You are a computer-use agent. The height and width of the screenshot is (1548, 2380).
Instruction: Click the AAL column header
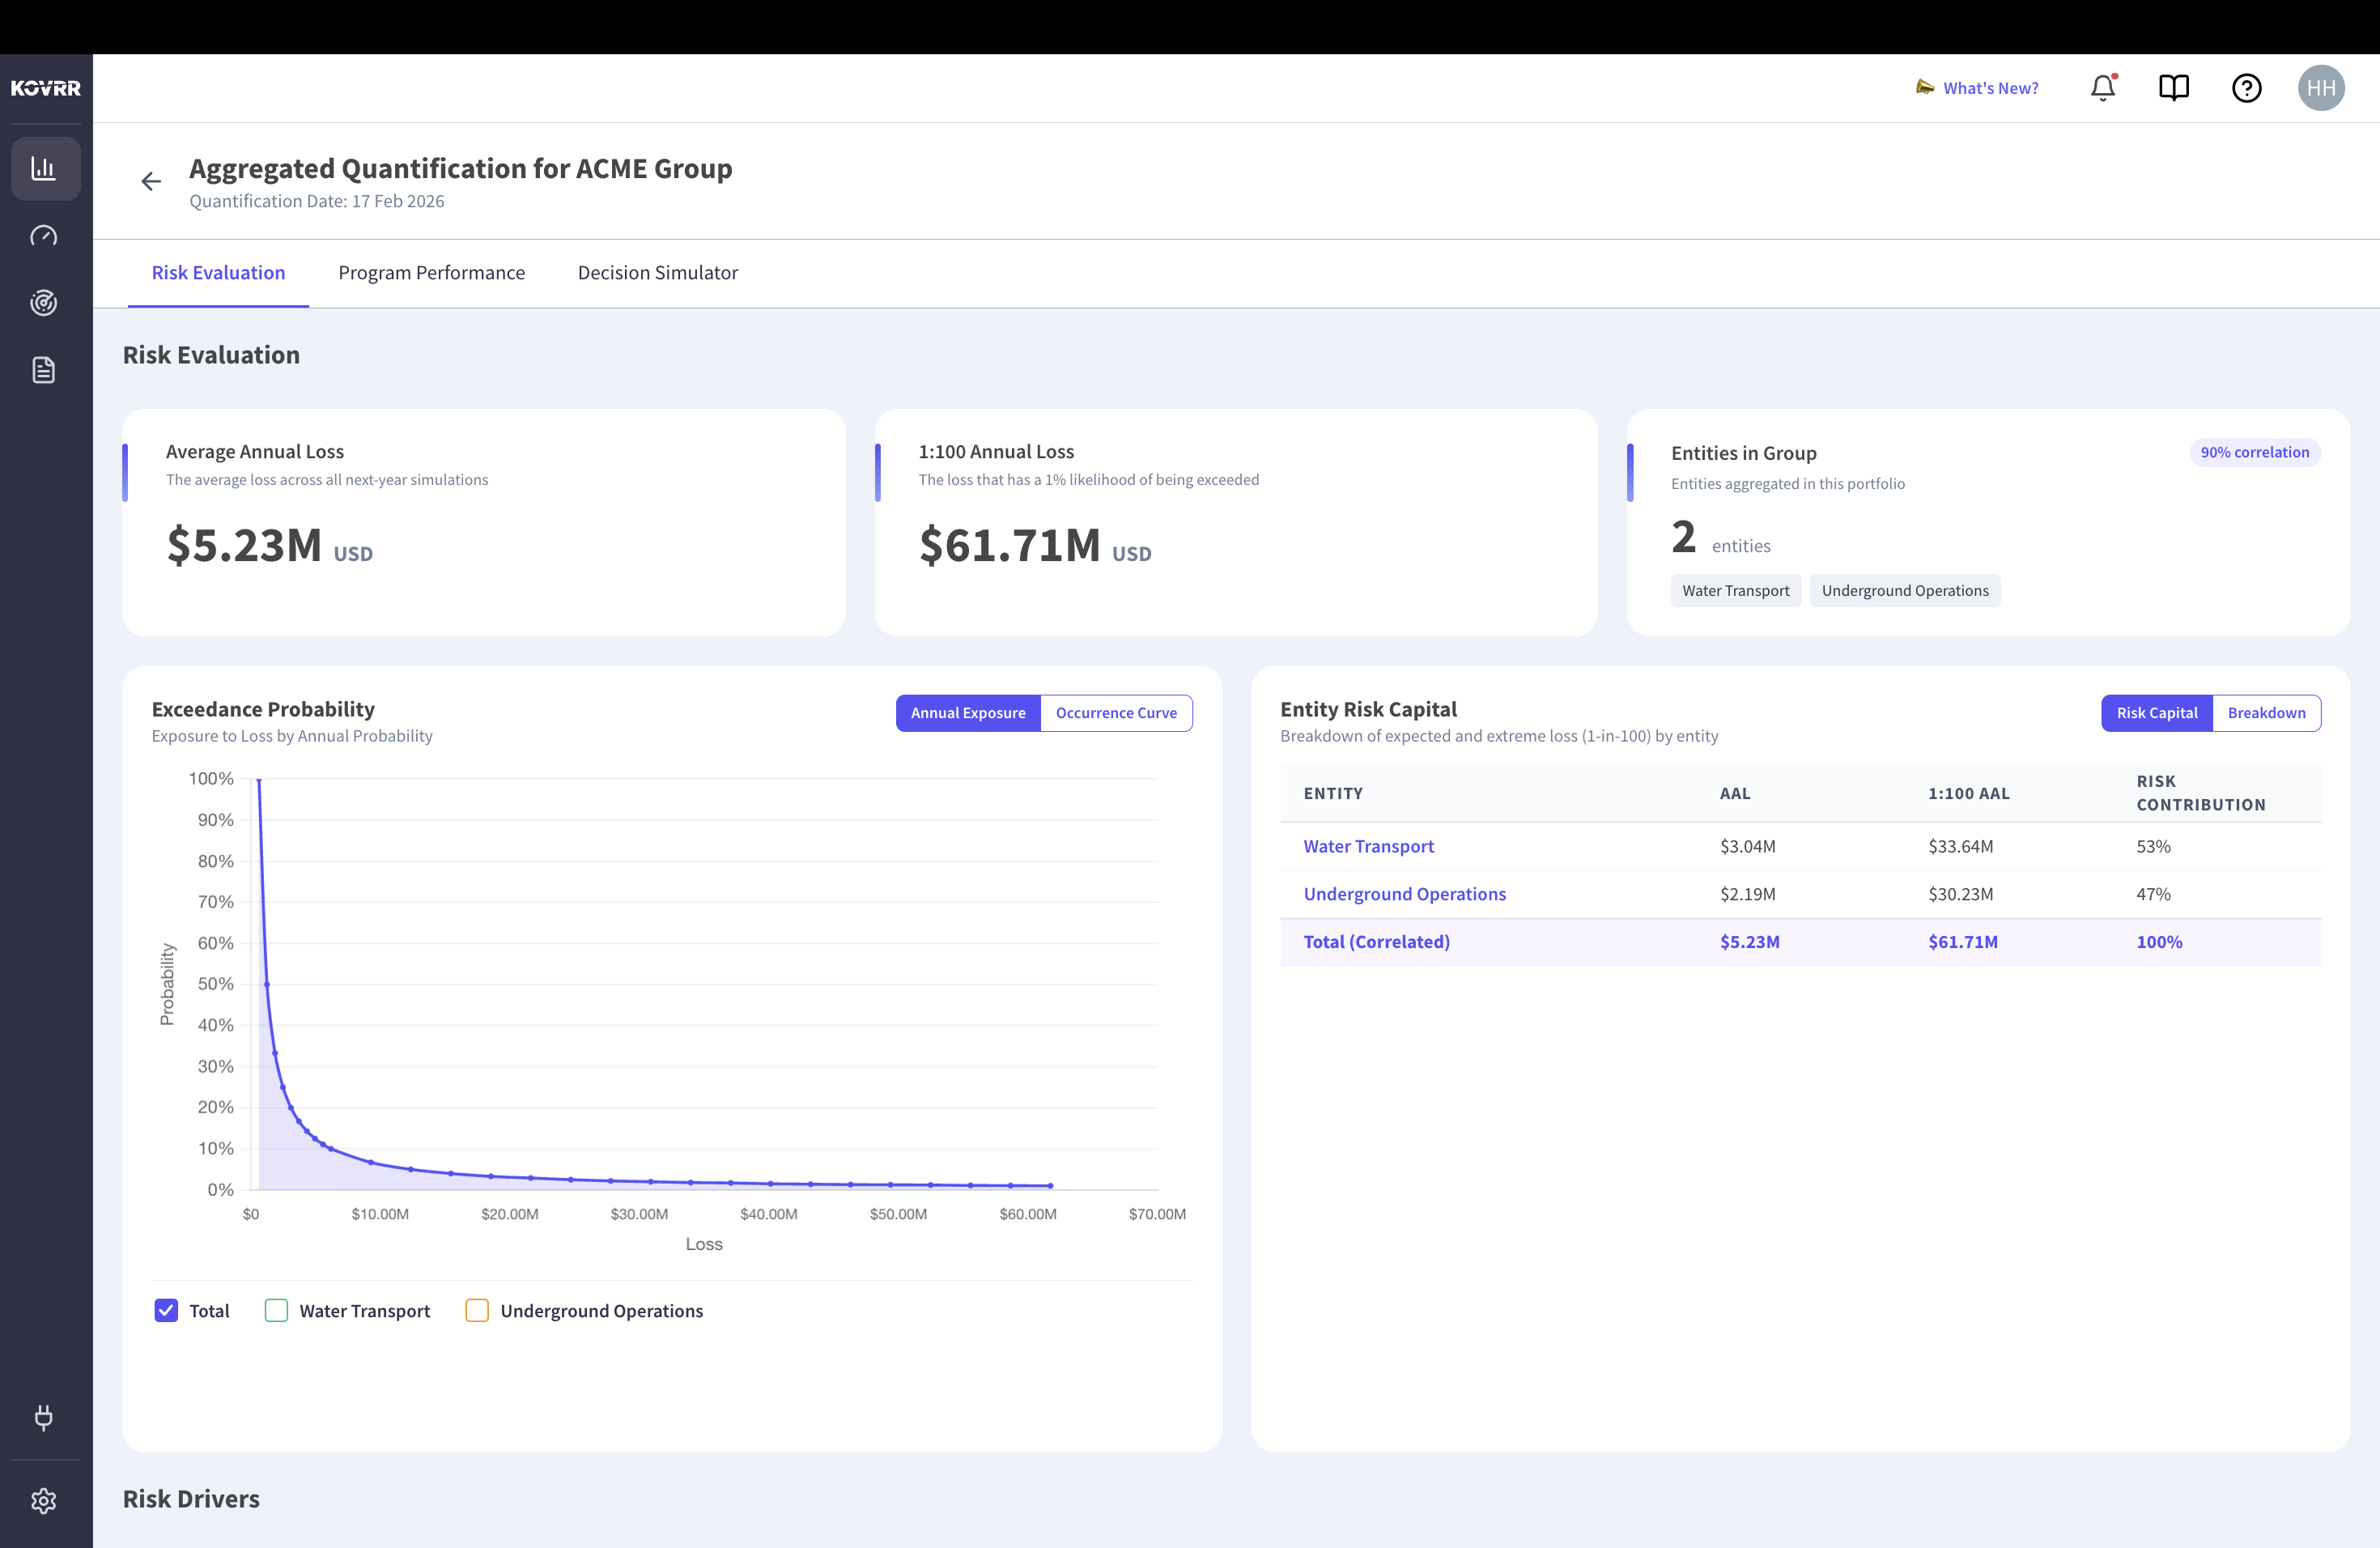click(1734, 793)
